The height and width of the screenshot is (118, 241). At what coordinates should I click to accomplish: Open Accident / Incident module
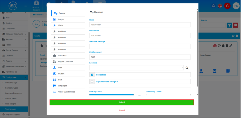click(x=36, y=6)
